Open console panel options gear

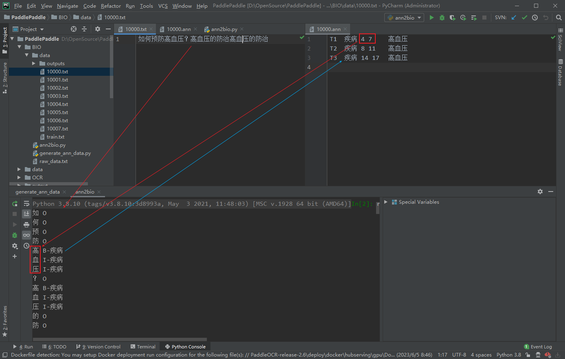click(x=540, y=192)
